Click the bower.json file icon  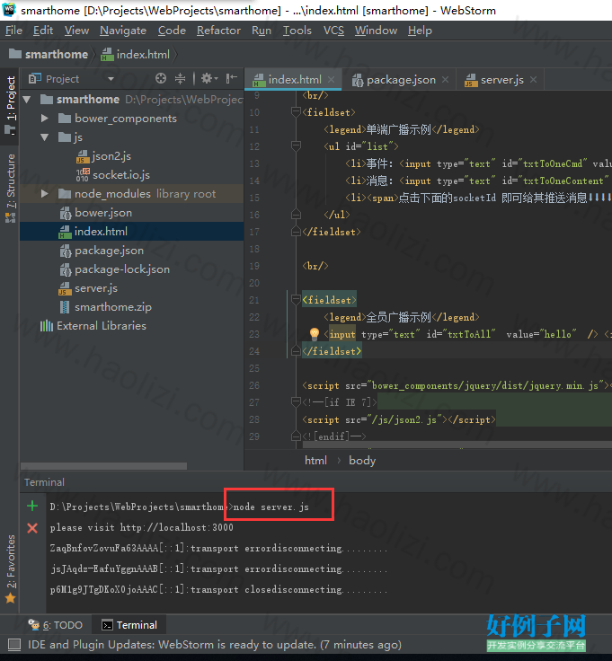[66, 213]
